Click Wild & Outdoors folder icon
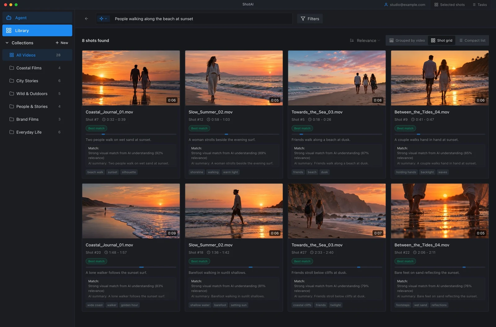Image resolution: width=496 pixels, height=327 pixels. 12,93
